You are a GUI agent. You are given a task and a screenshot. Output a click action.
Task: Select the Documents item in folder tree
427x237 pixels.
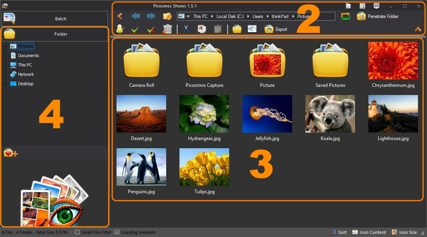pos(28,56)
